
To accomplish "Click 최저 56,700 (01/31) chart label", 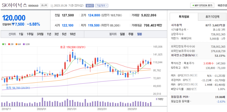I will coord(18,88).
